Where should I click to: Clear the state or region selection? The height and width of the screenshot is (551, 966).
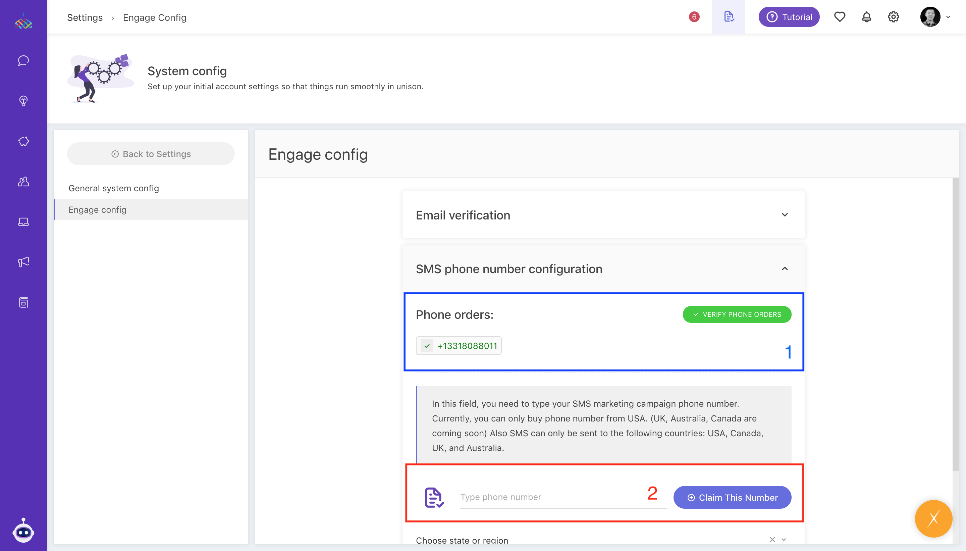772,540
